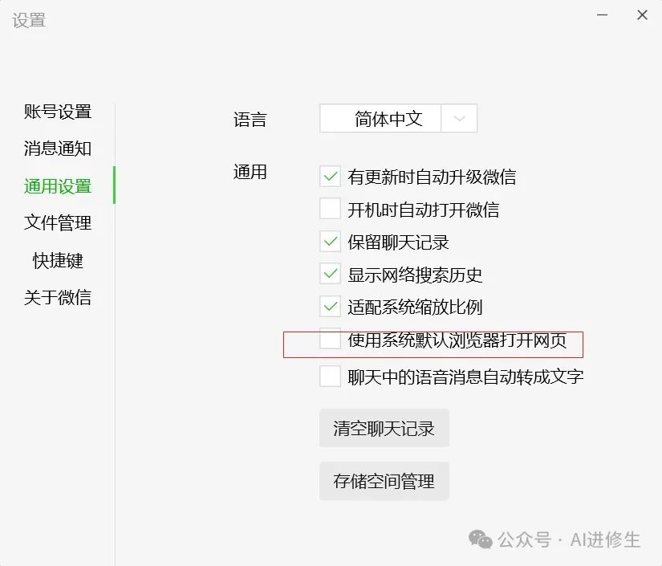Uncheck 保留聊天记录 option
Viewport: 662px width, 566px height.
coord(330,242)
